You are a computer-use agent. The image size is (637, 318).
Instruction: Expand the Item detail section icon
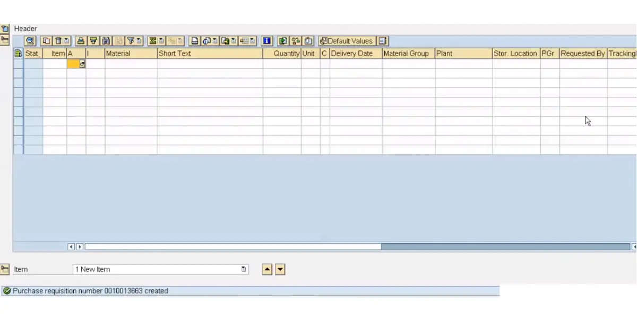[x=5, y=269]
